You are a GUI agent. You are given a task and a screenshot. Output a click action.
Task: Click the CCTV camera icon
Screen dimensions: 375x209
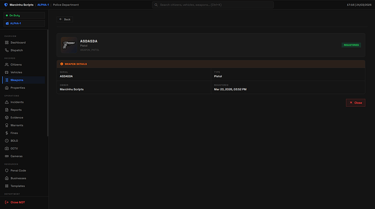pos(7,148)
